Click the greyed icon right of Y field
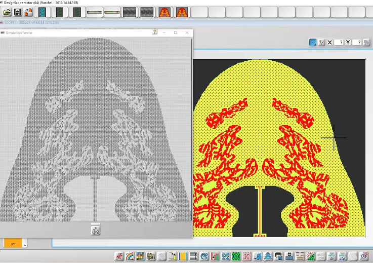Viewport: 373px width, 263px height. pos(366,43)
